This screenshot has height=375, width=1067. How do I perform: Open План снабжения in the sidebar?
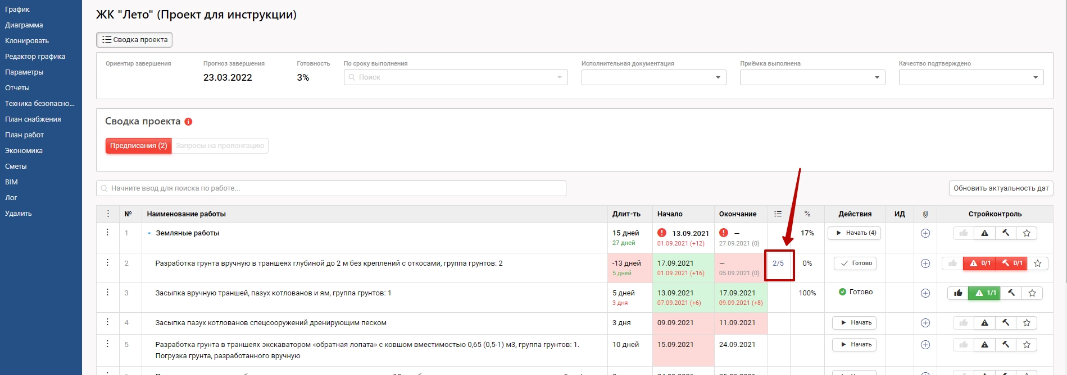pyautogui.click(x=33, y=119)
